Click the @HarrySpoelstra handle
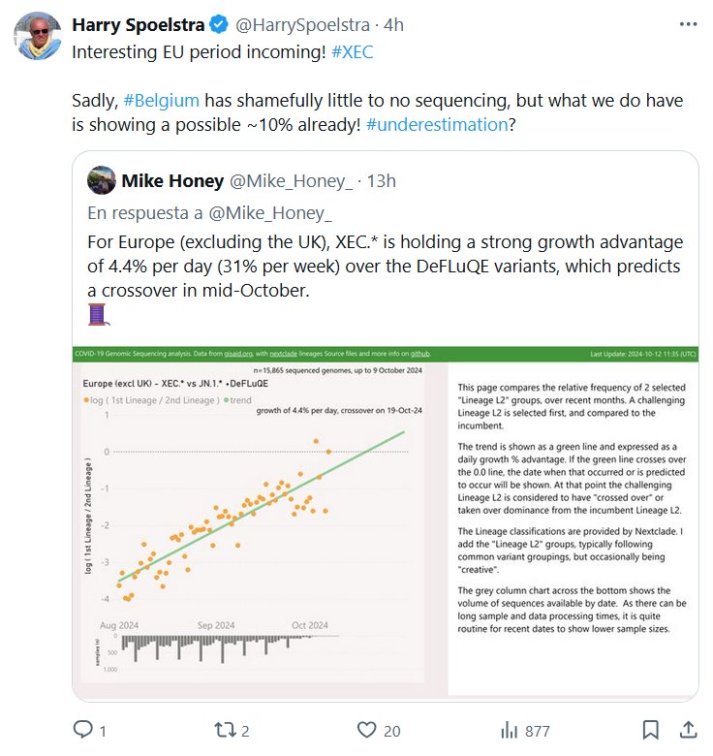This screenshot has width=713, height=756. [294, 22]
